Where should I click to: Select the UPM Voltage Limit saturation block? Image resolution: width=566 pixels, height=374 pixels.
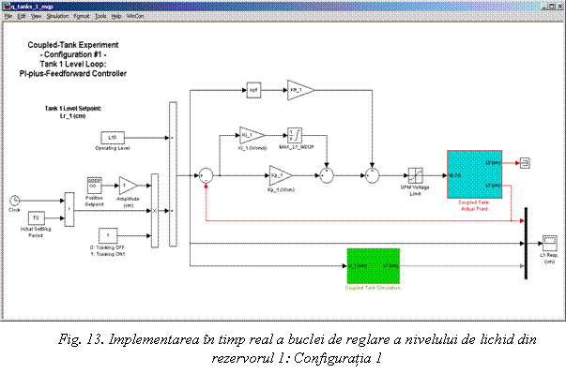click(416, 175)
